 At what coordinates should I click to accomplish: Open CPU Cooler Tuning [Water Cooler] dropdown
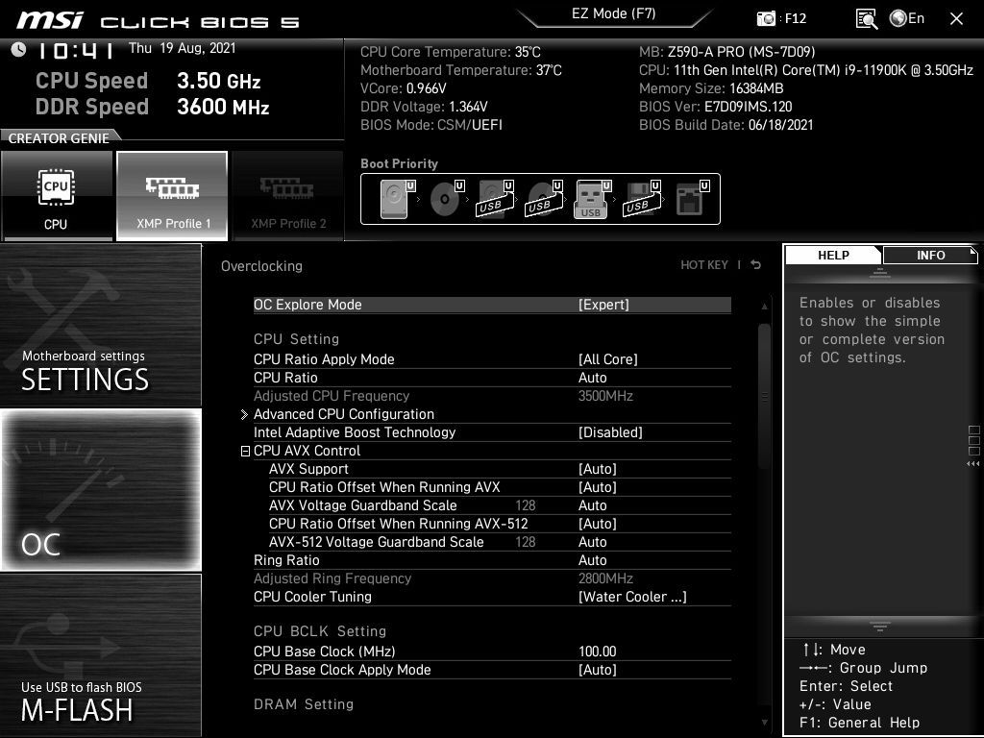(x=492, y=596)
